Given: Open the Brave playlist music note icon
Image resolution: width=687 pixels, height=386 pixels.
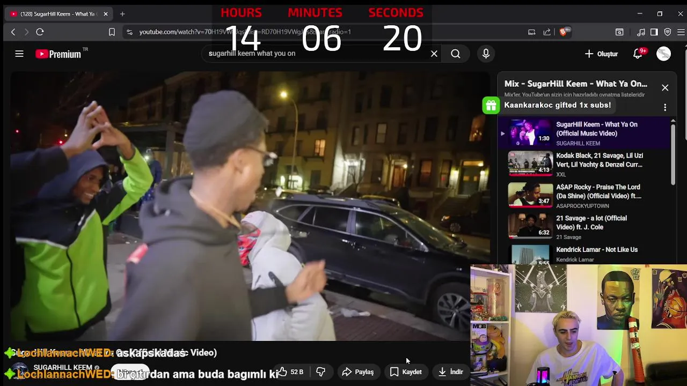Looking at the screenshot, I should (641, 32).
